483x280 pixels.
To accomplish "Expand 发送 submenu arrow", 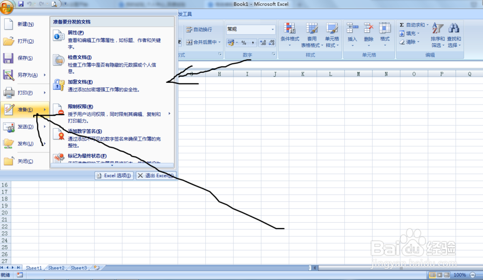I will [45, 127].
